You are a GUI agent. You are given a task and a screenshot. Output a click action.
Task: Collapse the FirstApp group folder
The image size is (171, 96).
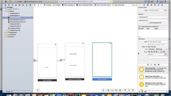[x=5, y=11]
